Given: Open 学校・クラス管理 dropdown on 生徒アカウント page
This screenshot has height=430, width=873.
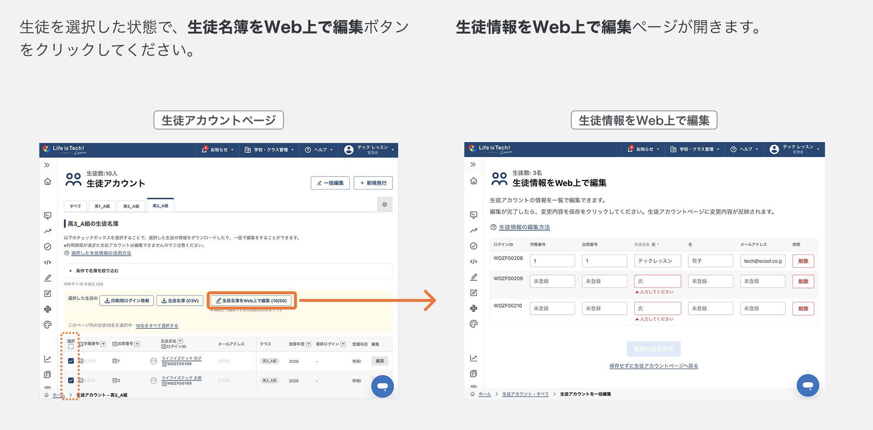Looking at the screenshot, I should (269, 150).
